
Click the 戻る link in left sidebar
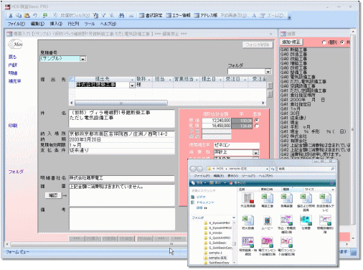pos(12,57)
